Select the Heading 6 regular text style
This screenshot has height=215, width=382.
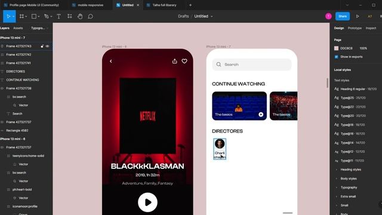[356, 89]
